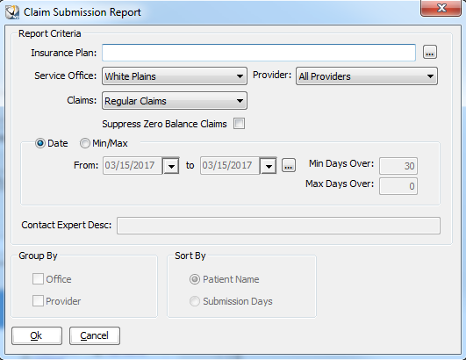The image size is (466, 360).
Task: Close the Claim Submission Report dialog
Action: click(x=441, y=8)
